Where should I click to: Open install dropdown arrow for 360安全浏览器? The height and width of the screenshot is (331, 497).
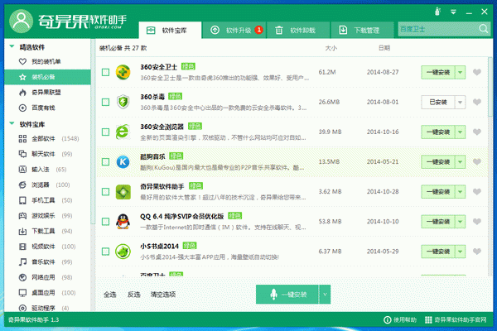(461, 132)
